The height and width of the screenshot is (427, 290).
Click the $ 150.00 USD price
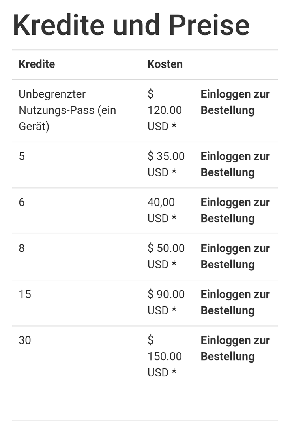165,357
